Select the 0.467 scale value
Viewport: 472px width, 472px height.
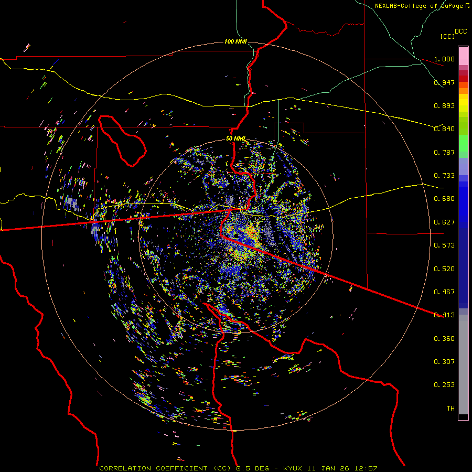coord(444,292)
